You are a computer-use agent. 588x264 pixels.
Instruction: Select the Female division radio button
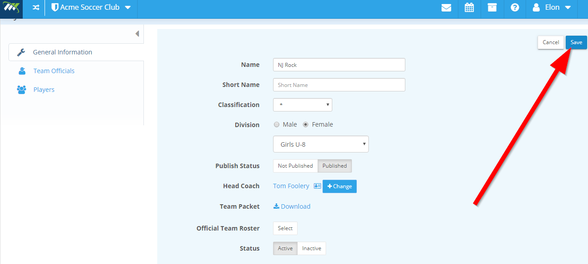tap(306, 125)
